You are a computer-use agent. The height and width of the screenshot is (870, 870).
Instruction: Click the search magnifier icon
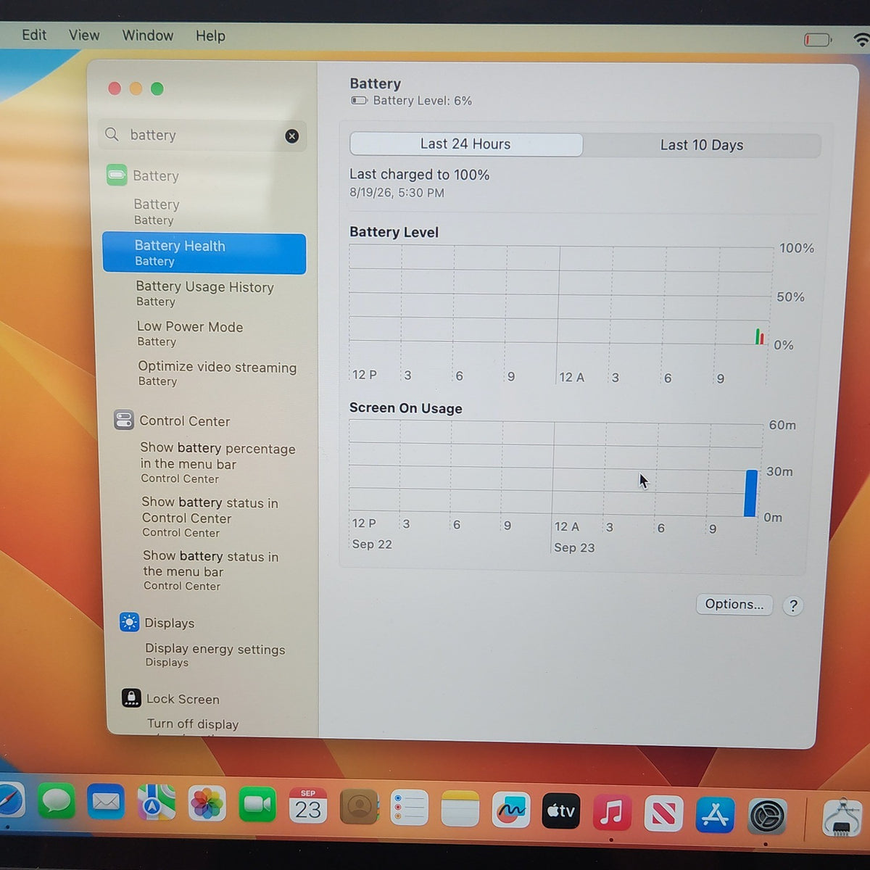point(112,134)
